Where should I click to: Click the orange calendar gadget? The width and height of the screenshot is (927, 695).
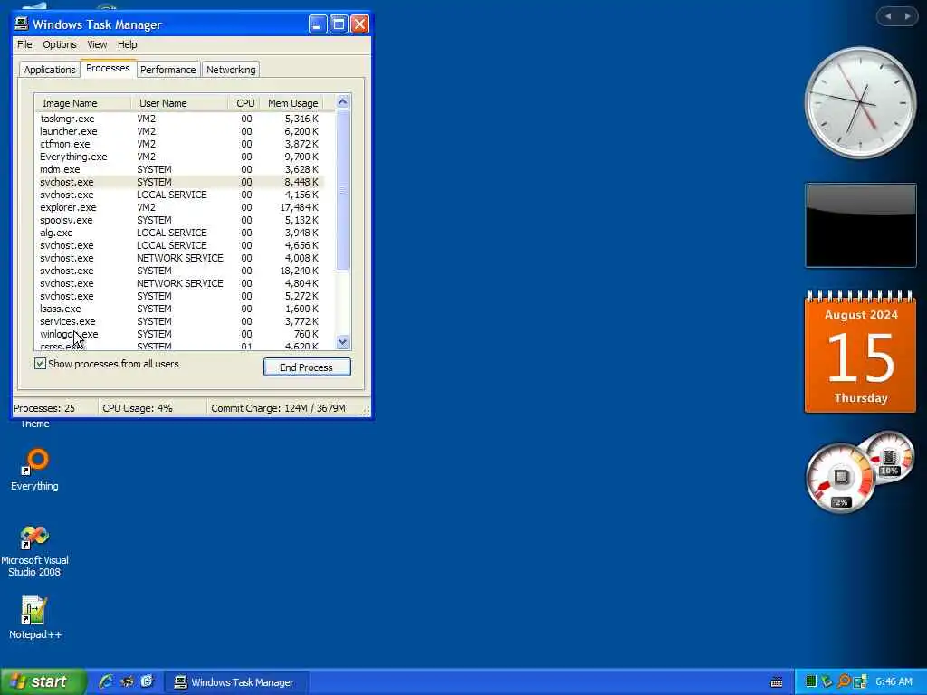(x=860, y=352)
